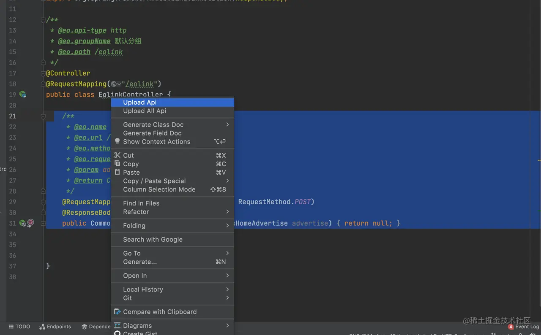
Task: Select Upload Api in the context menu
Action: tap(172, 102)
